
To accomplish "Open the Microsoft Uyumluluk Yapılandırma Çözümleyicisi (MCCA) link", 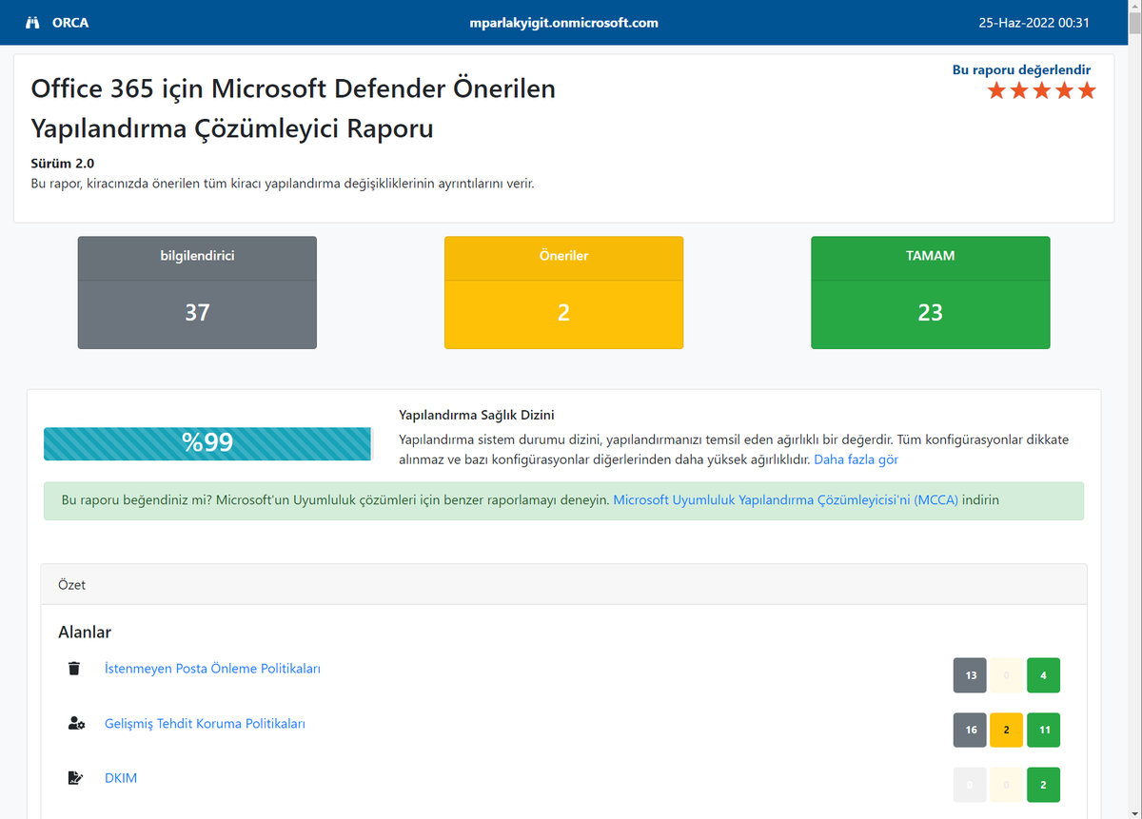I will [786, 499].
